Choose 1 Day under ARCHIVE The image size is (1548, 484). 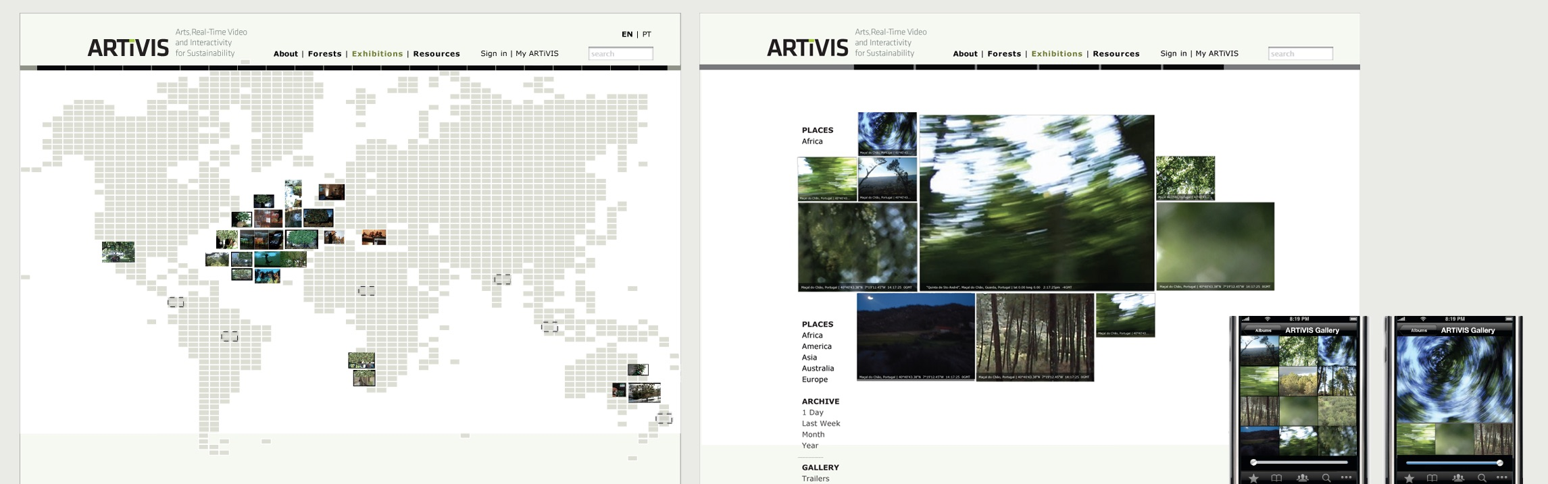[x=813, y=412]
